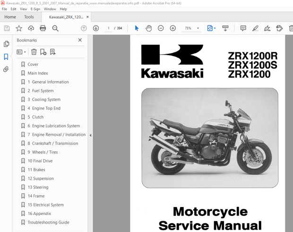Open bookmark 14 Frame

pos(36,196)
